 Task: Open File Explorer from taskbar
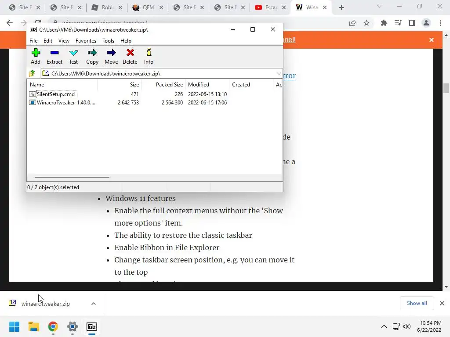point(33,326)
